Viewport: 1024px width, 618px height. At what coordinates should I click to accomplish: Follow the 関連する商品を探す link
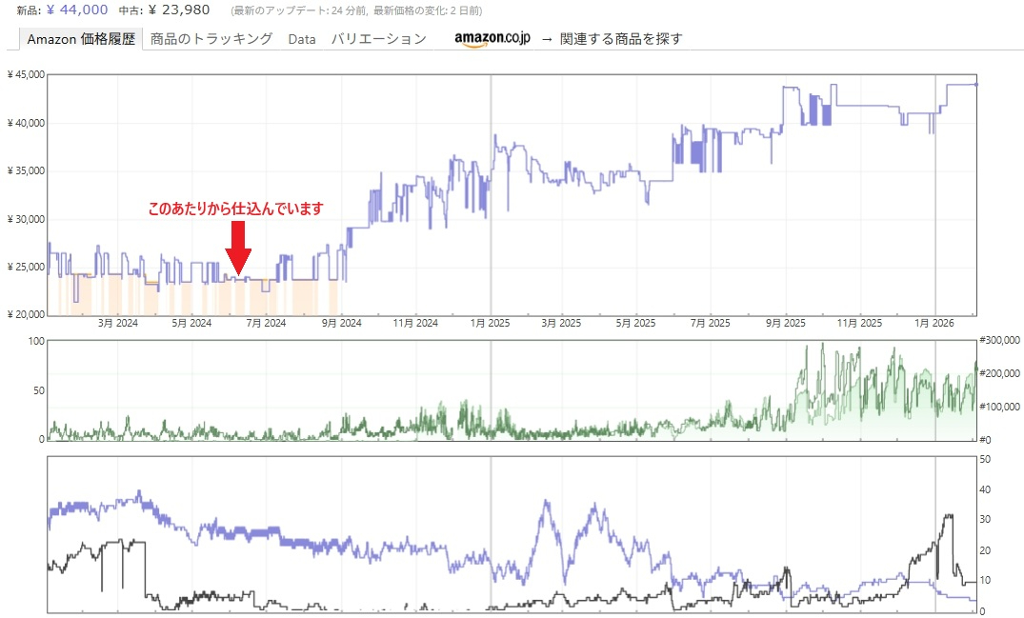621,39
